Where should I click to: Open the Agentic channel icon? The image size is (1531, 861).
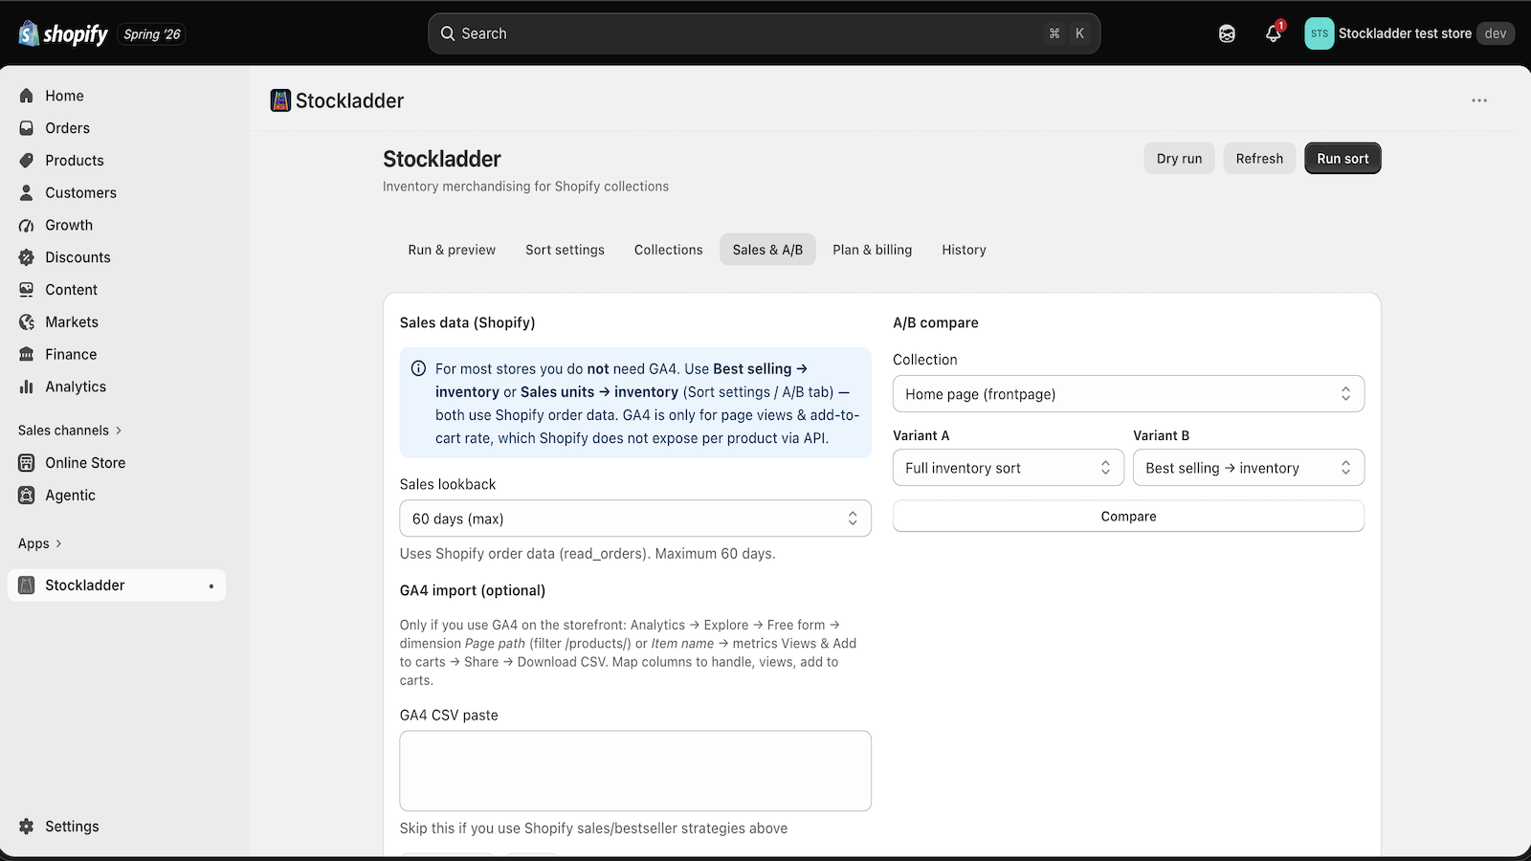pyautogui.click(x=27, y=496)
